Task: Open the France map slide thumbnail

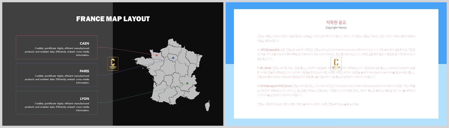Action: (x=113, y=64)
